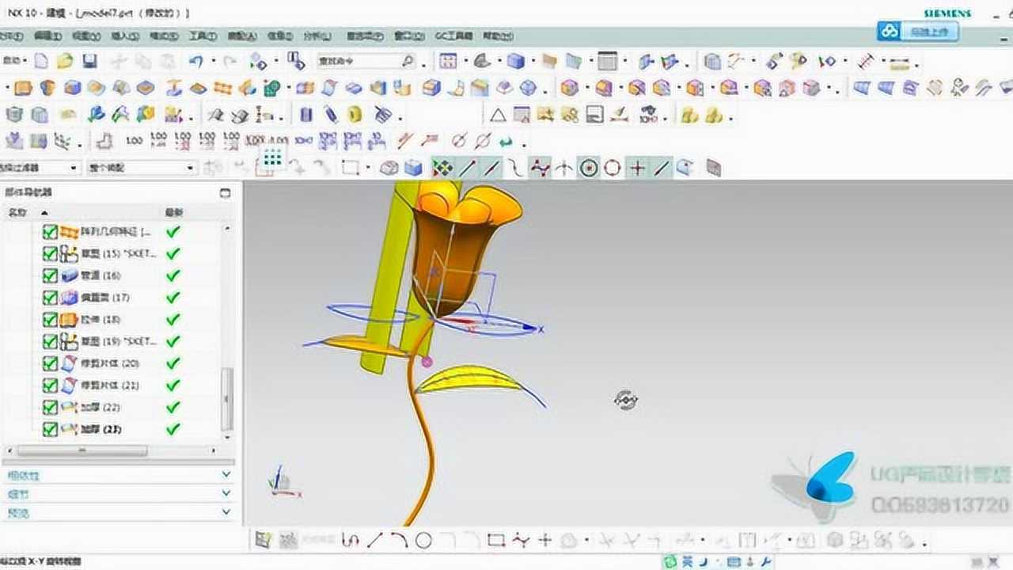Expand the 预览 panel section

[226, 513]
